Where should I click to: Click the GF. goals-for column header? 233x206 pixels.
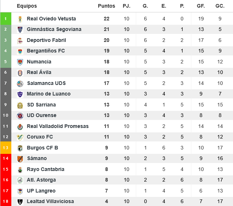(x=201, y=6)
